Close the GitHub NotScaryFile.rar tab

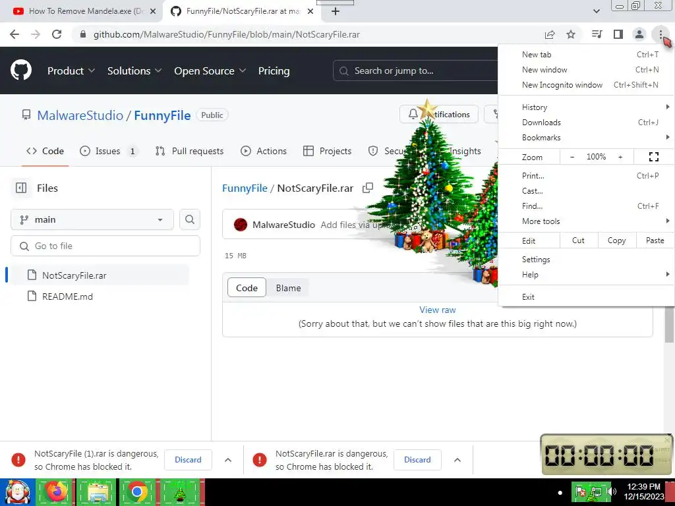(x=310, y=11)
